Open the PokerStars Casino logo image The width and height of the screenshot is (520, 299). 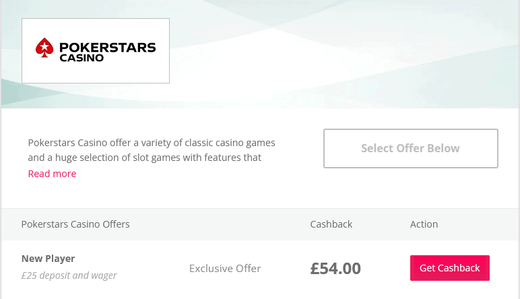[96, 51]
